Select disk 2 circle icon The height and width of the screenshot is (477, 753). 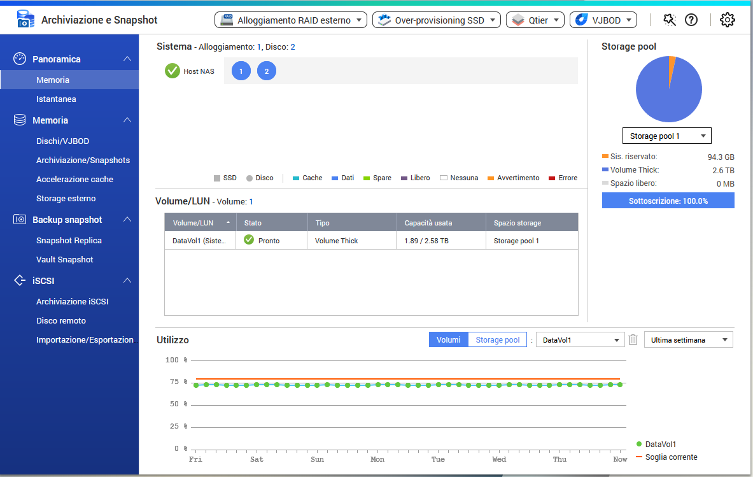point(267,71)
